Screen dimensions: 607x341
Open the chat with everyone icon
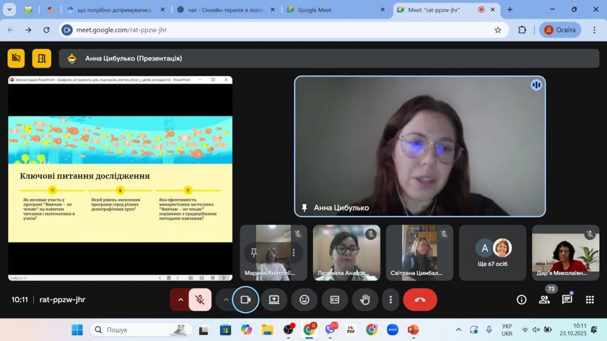(x=567, y=300)
